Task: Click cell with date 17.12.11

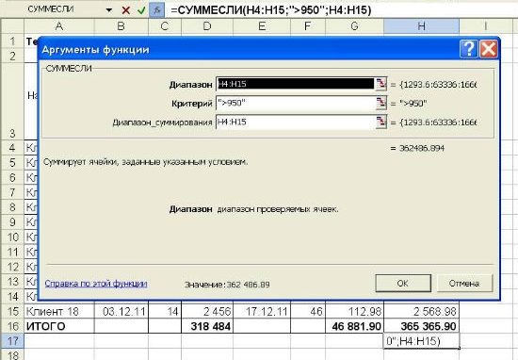Action: [x=262, y=311]
